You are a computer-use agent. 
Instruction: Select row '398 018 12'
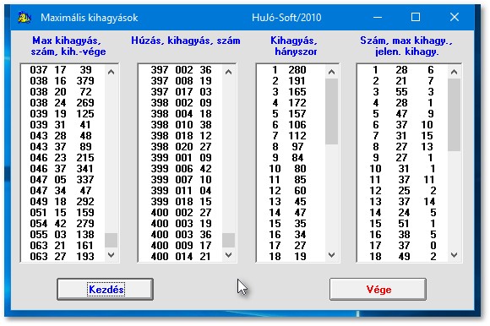[x=181, y=135]
